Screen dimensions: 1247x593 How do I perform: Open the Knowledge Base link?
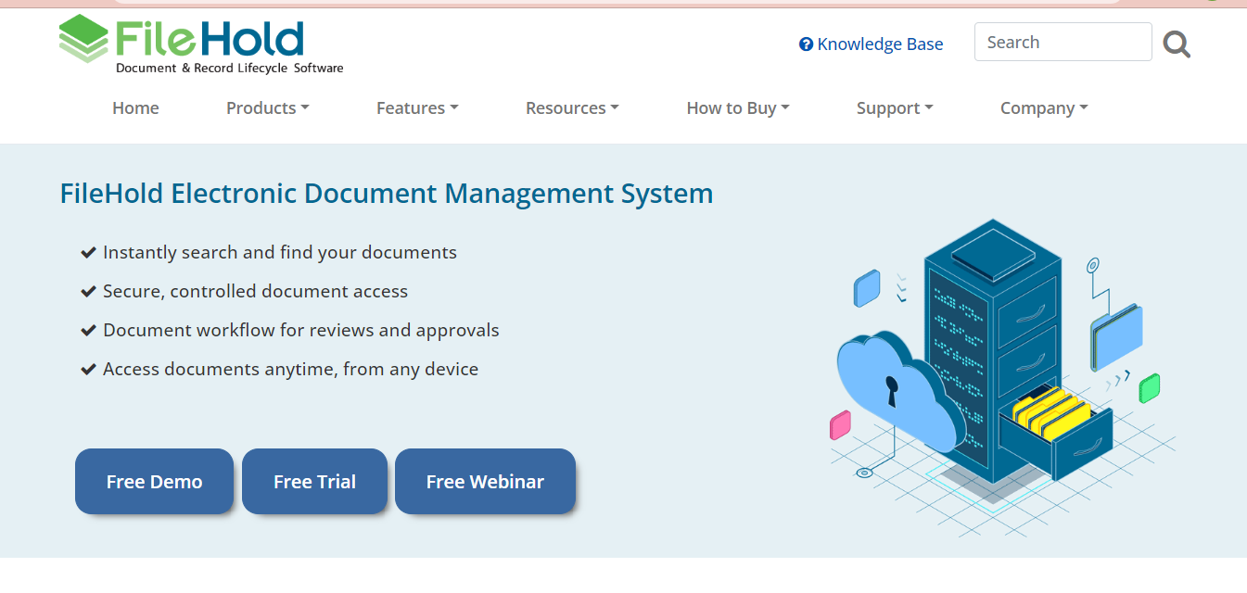coord(872,44)
